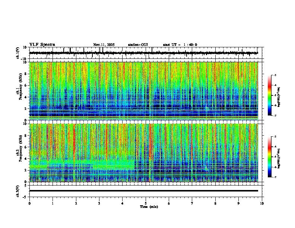Image resolution: width=295 pixels, height=228 pixels.
Task: Click the ch.2 "Frequency (kHz)" axis label
Action: point(20,148)
